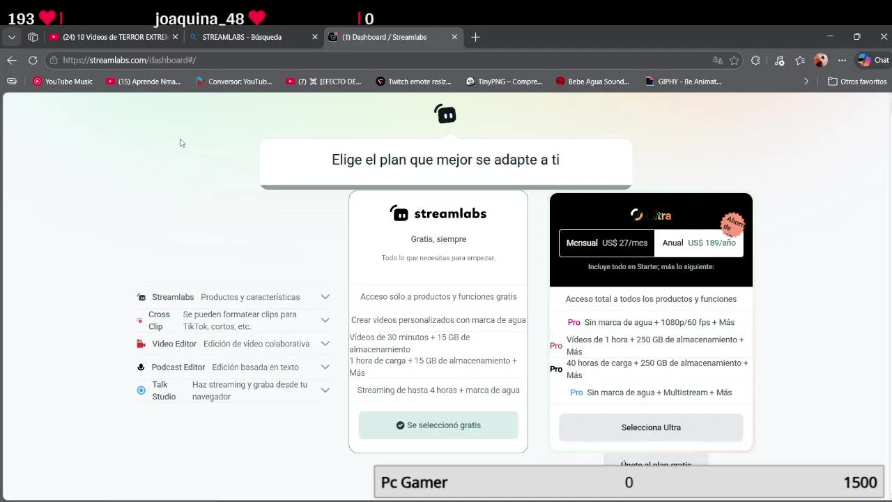Expand the Streamlabs productos y características row
The width and height of the screenshot is (892, 502).
point(325,297)
